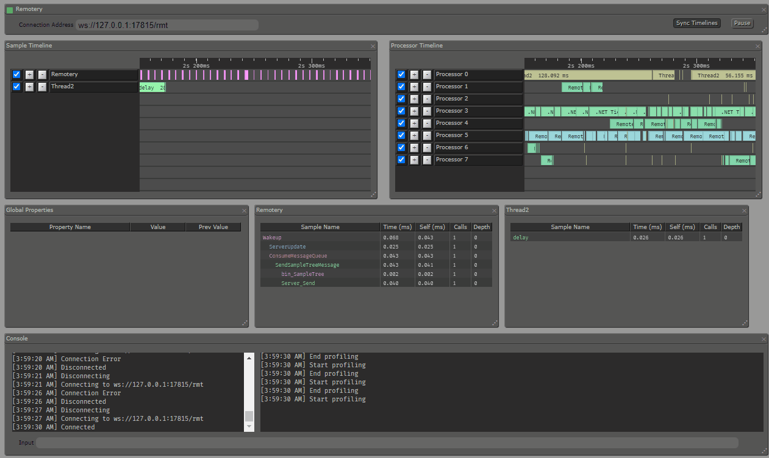Click the Property Name column header

click(x=70, y=227)
